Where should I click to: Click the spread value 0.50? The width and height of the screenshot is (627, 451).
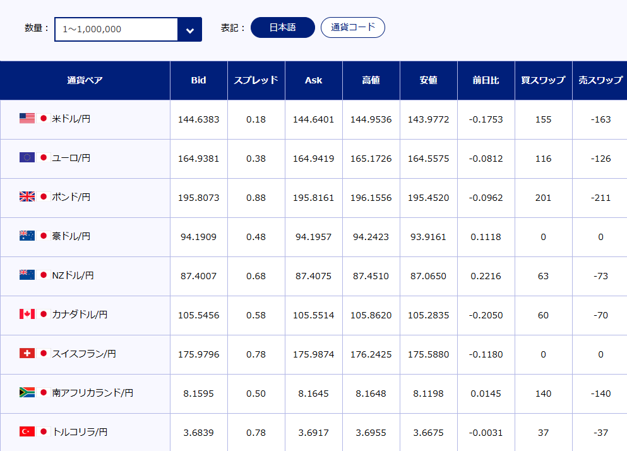[x=256, y=394]
